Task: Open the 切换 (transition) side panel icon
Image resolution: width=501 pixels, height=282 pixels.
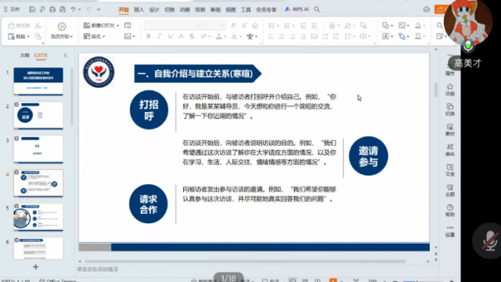Action: point(450,110)
